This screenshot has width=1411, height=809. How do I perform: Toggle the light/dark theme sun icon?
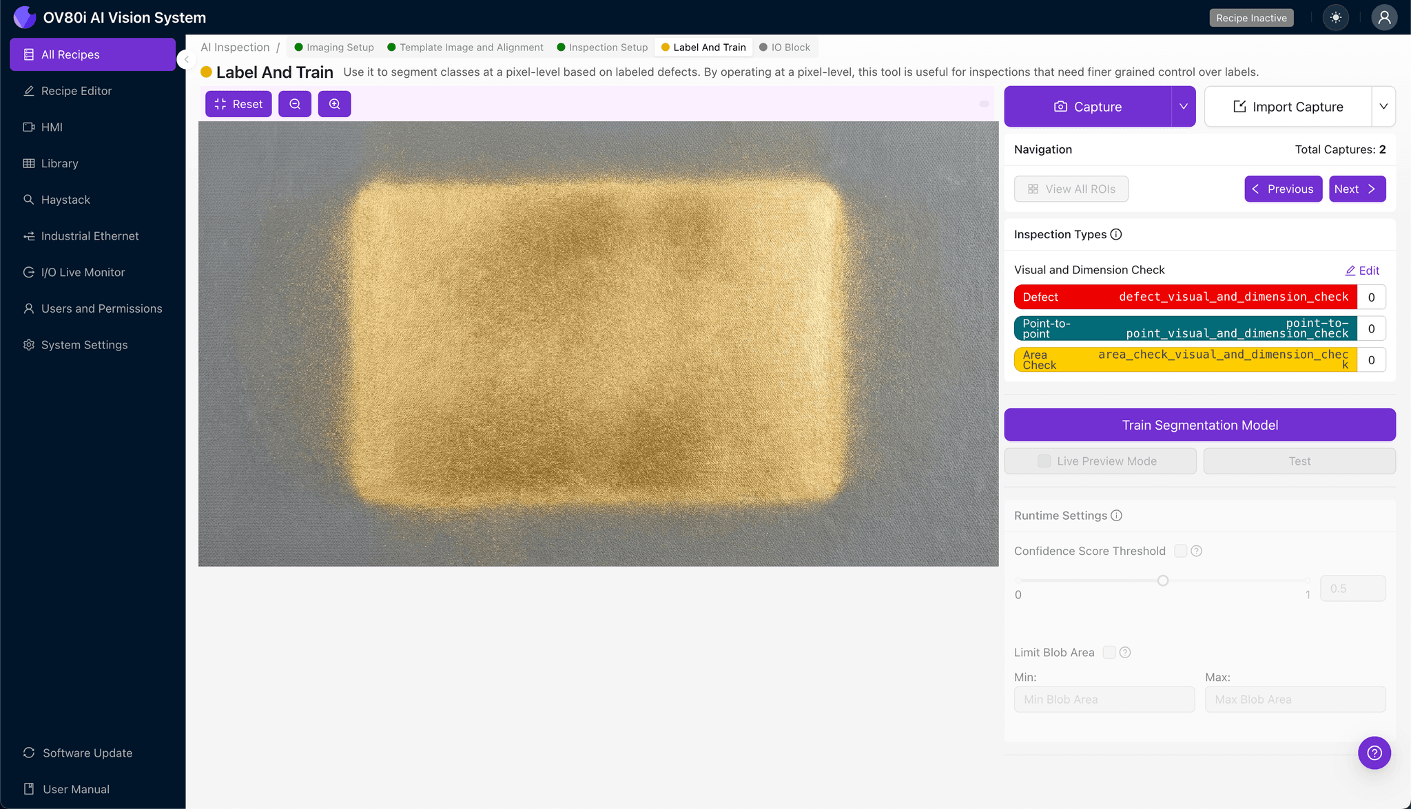pos(1336,18)
